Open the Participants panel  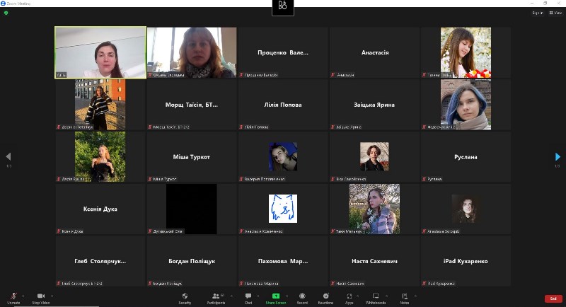(215, 297)
